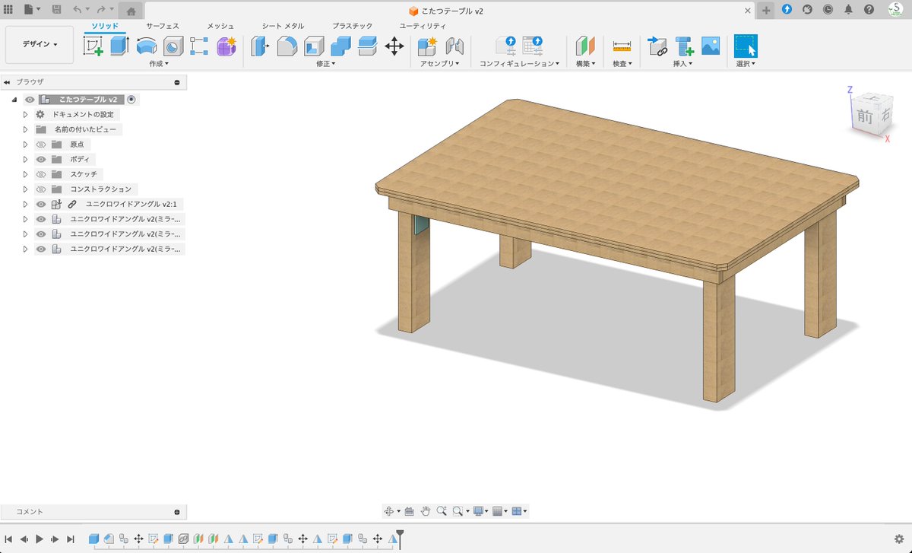
Task: Open timeline settings gear
Action: [x=899, y=539]
